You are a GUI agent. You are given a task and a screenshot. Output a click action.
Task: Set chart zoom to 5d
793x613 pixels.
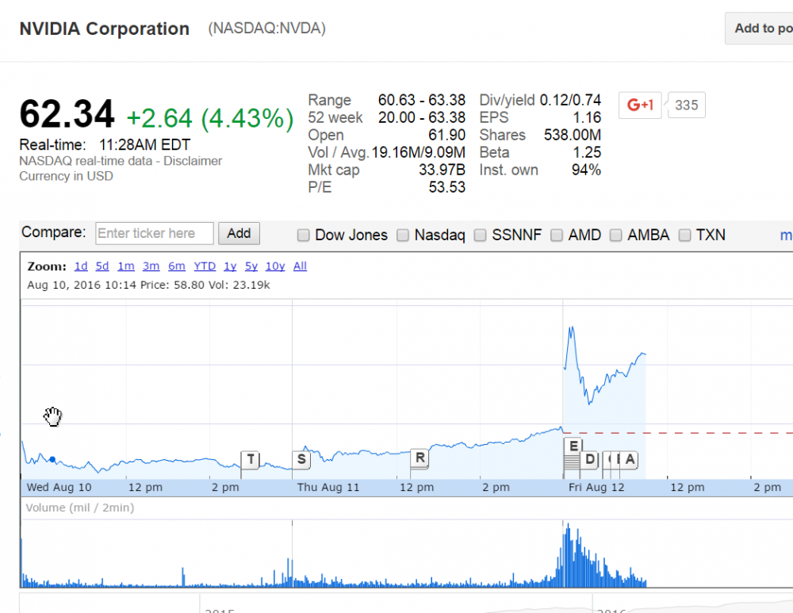[x=102, y=266]
